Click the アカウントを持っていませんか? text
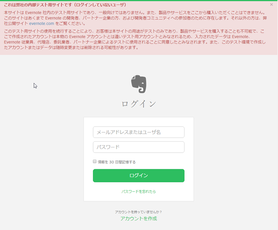 (138, 212)
